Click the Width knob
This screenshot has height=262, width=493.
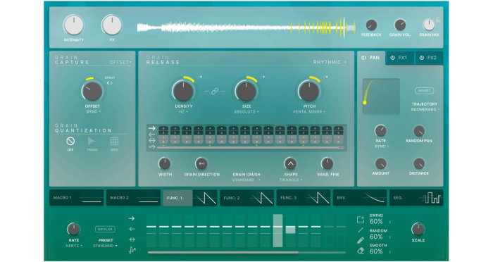coord(164,163)
